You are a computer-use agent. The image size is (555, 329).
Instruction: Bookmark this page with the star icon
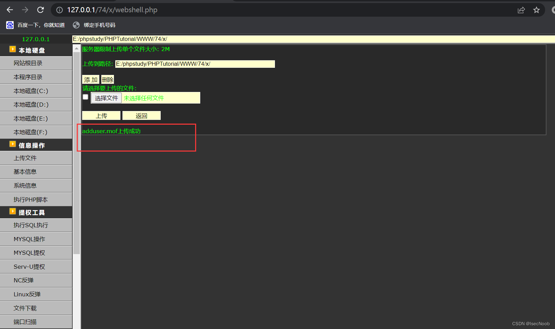pos(537,10)
